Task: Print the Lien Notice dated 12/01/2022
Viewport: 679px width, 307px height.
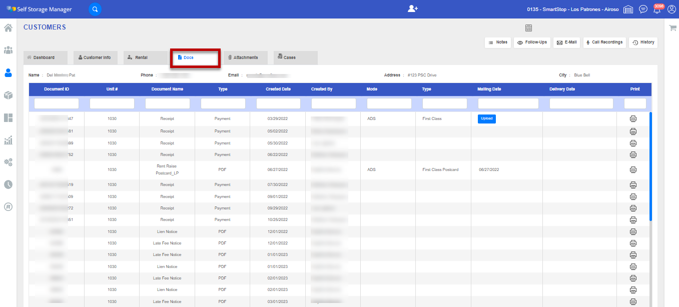Action: (x=633, y=232)
